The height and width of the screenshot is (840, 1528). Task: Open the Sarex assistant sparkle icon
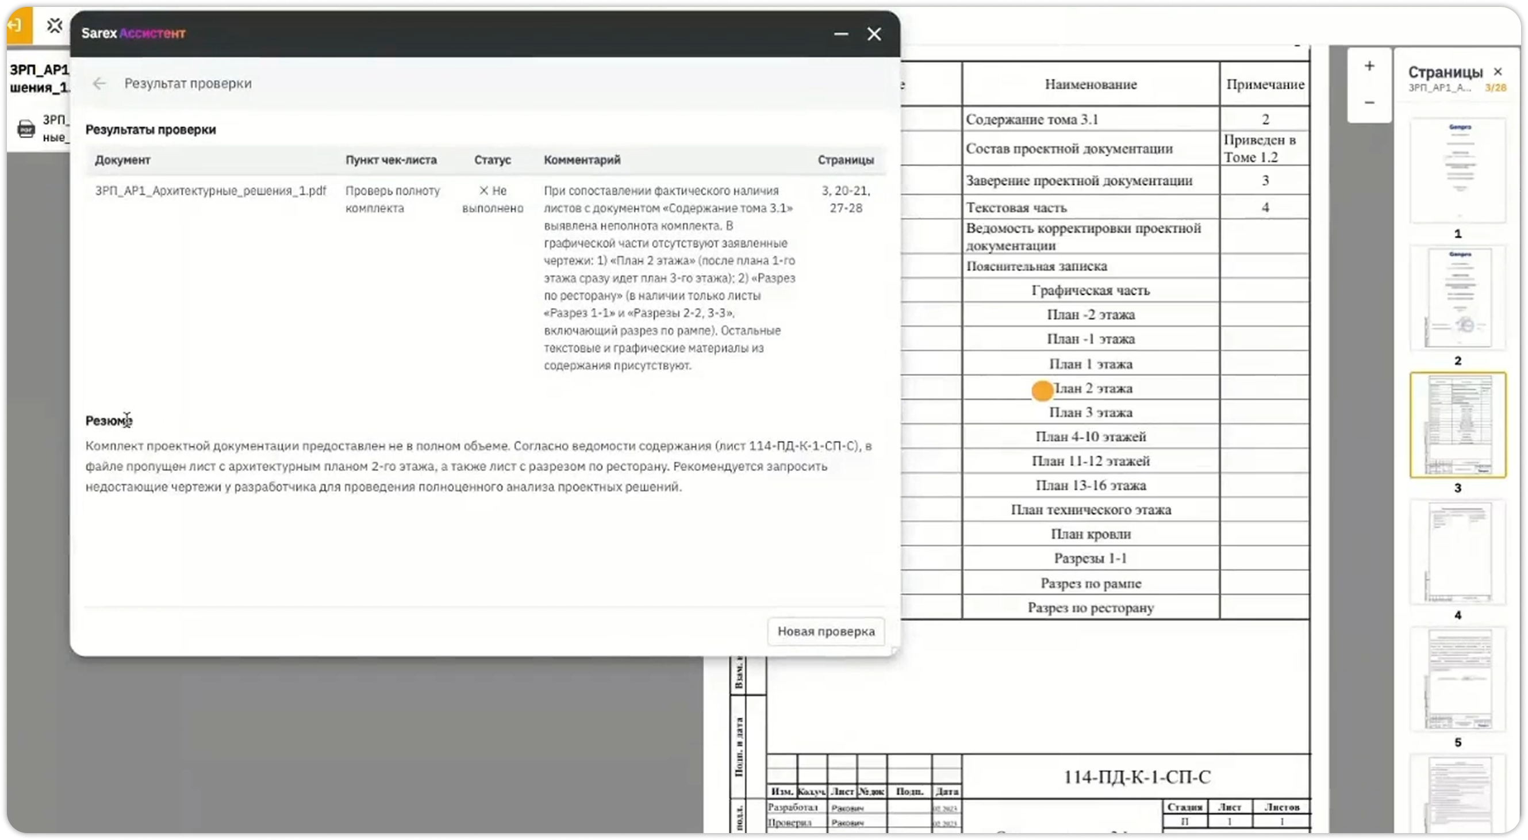point(54,25)
